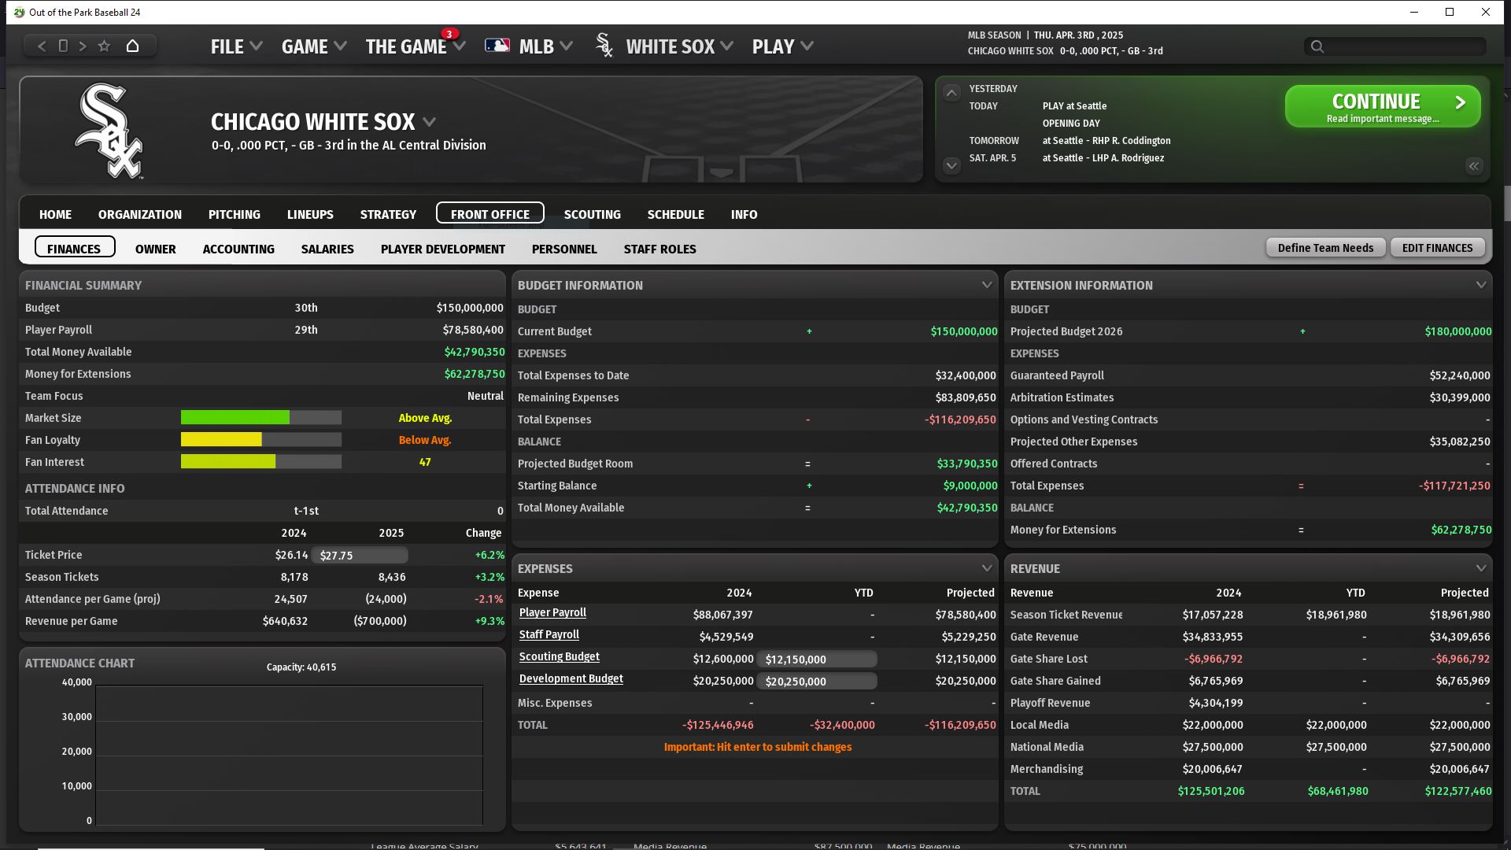The image size is (1511, 850).
Task: Click the forward navigation arrow
Action: point(83,46)
